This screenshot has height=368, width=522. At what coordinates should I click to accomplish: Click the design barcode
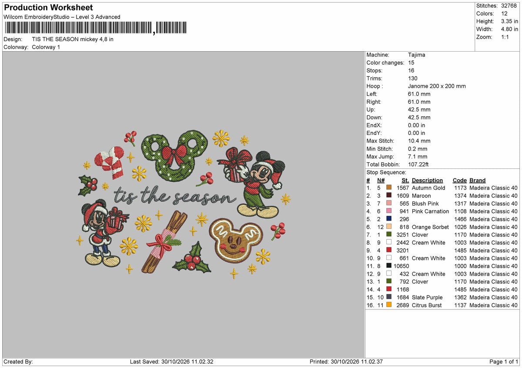pos(96,28)
